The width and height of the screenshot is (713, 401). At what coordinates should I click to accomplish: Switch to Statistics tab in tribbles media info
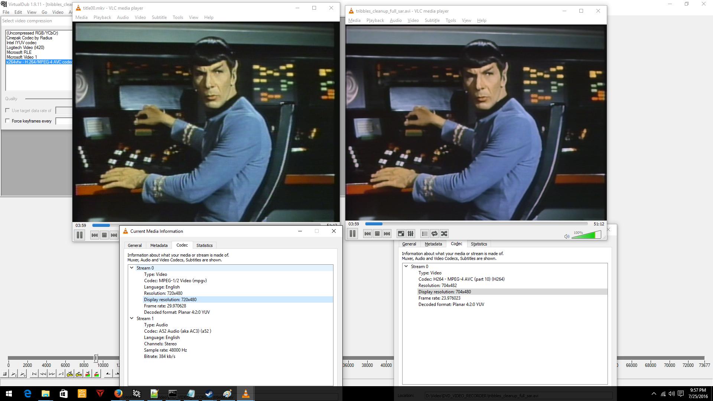tap(479, 244)
